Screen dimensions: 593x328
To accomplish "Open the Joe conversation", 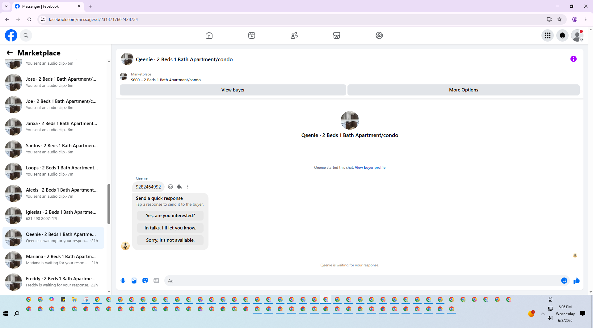I will (53, 105).
